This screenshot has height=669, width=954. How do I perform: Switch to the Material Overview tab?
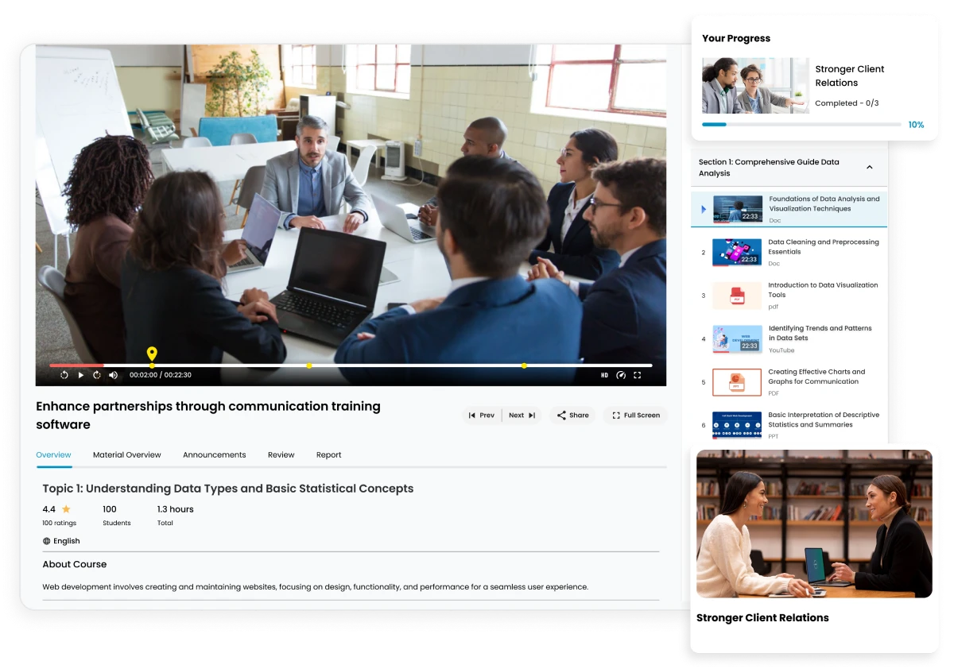coord(127,454)
